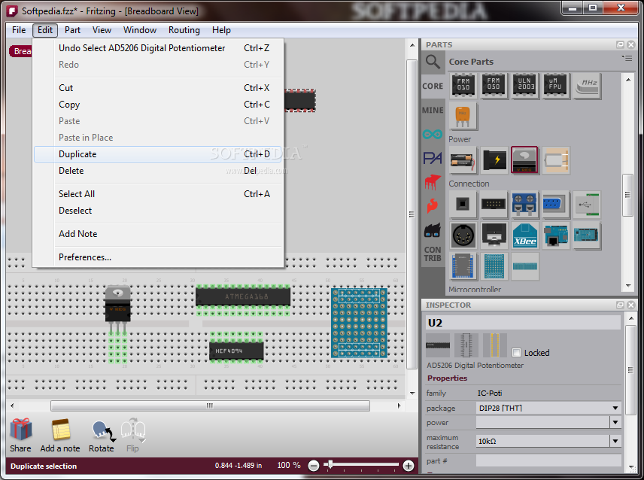Open the Part menu
644x480 pixels.
click(72, 30)
